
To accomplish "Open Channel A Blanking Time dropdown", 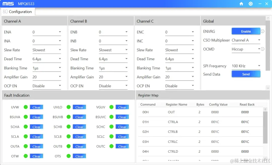I will click(47, 68).
